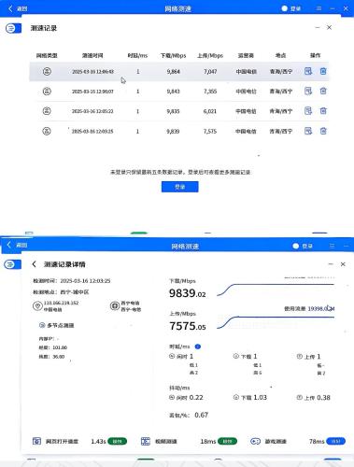Image resolution: width=354 pixels, height=467 pixels.
Task: Click idle jitter value 0.22
Action: coord(196,398)
